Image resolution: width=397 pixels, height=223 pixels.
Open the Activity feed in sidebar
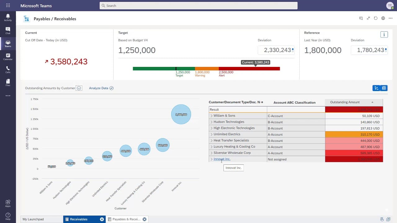(8, 17)
